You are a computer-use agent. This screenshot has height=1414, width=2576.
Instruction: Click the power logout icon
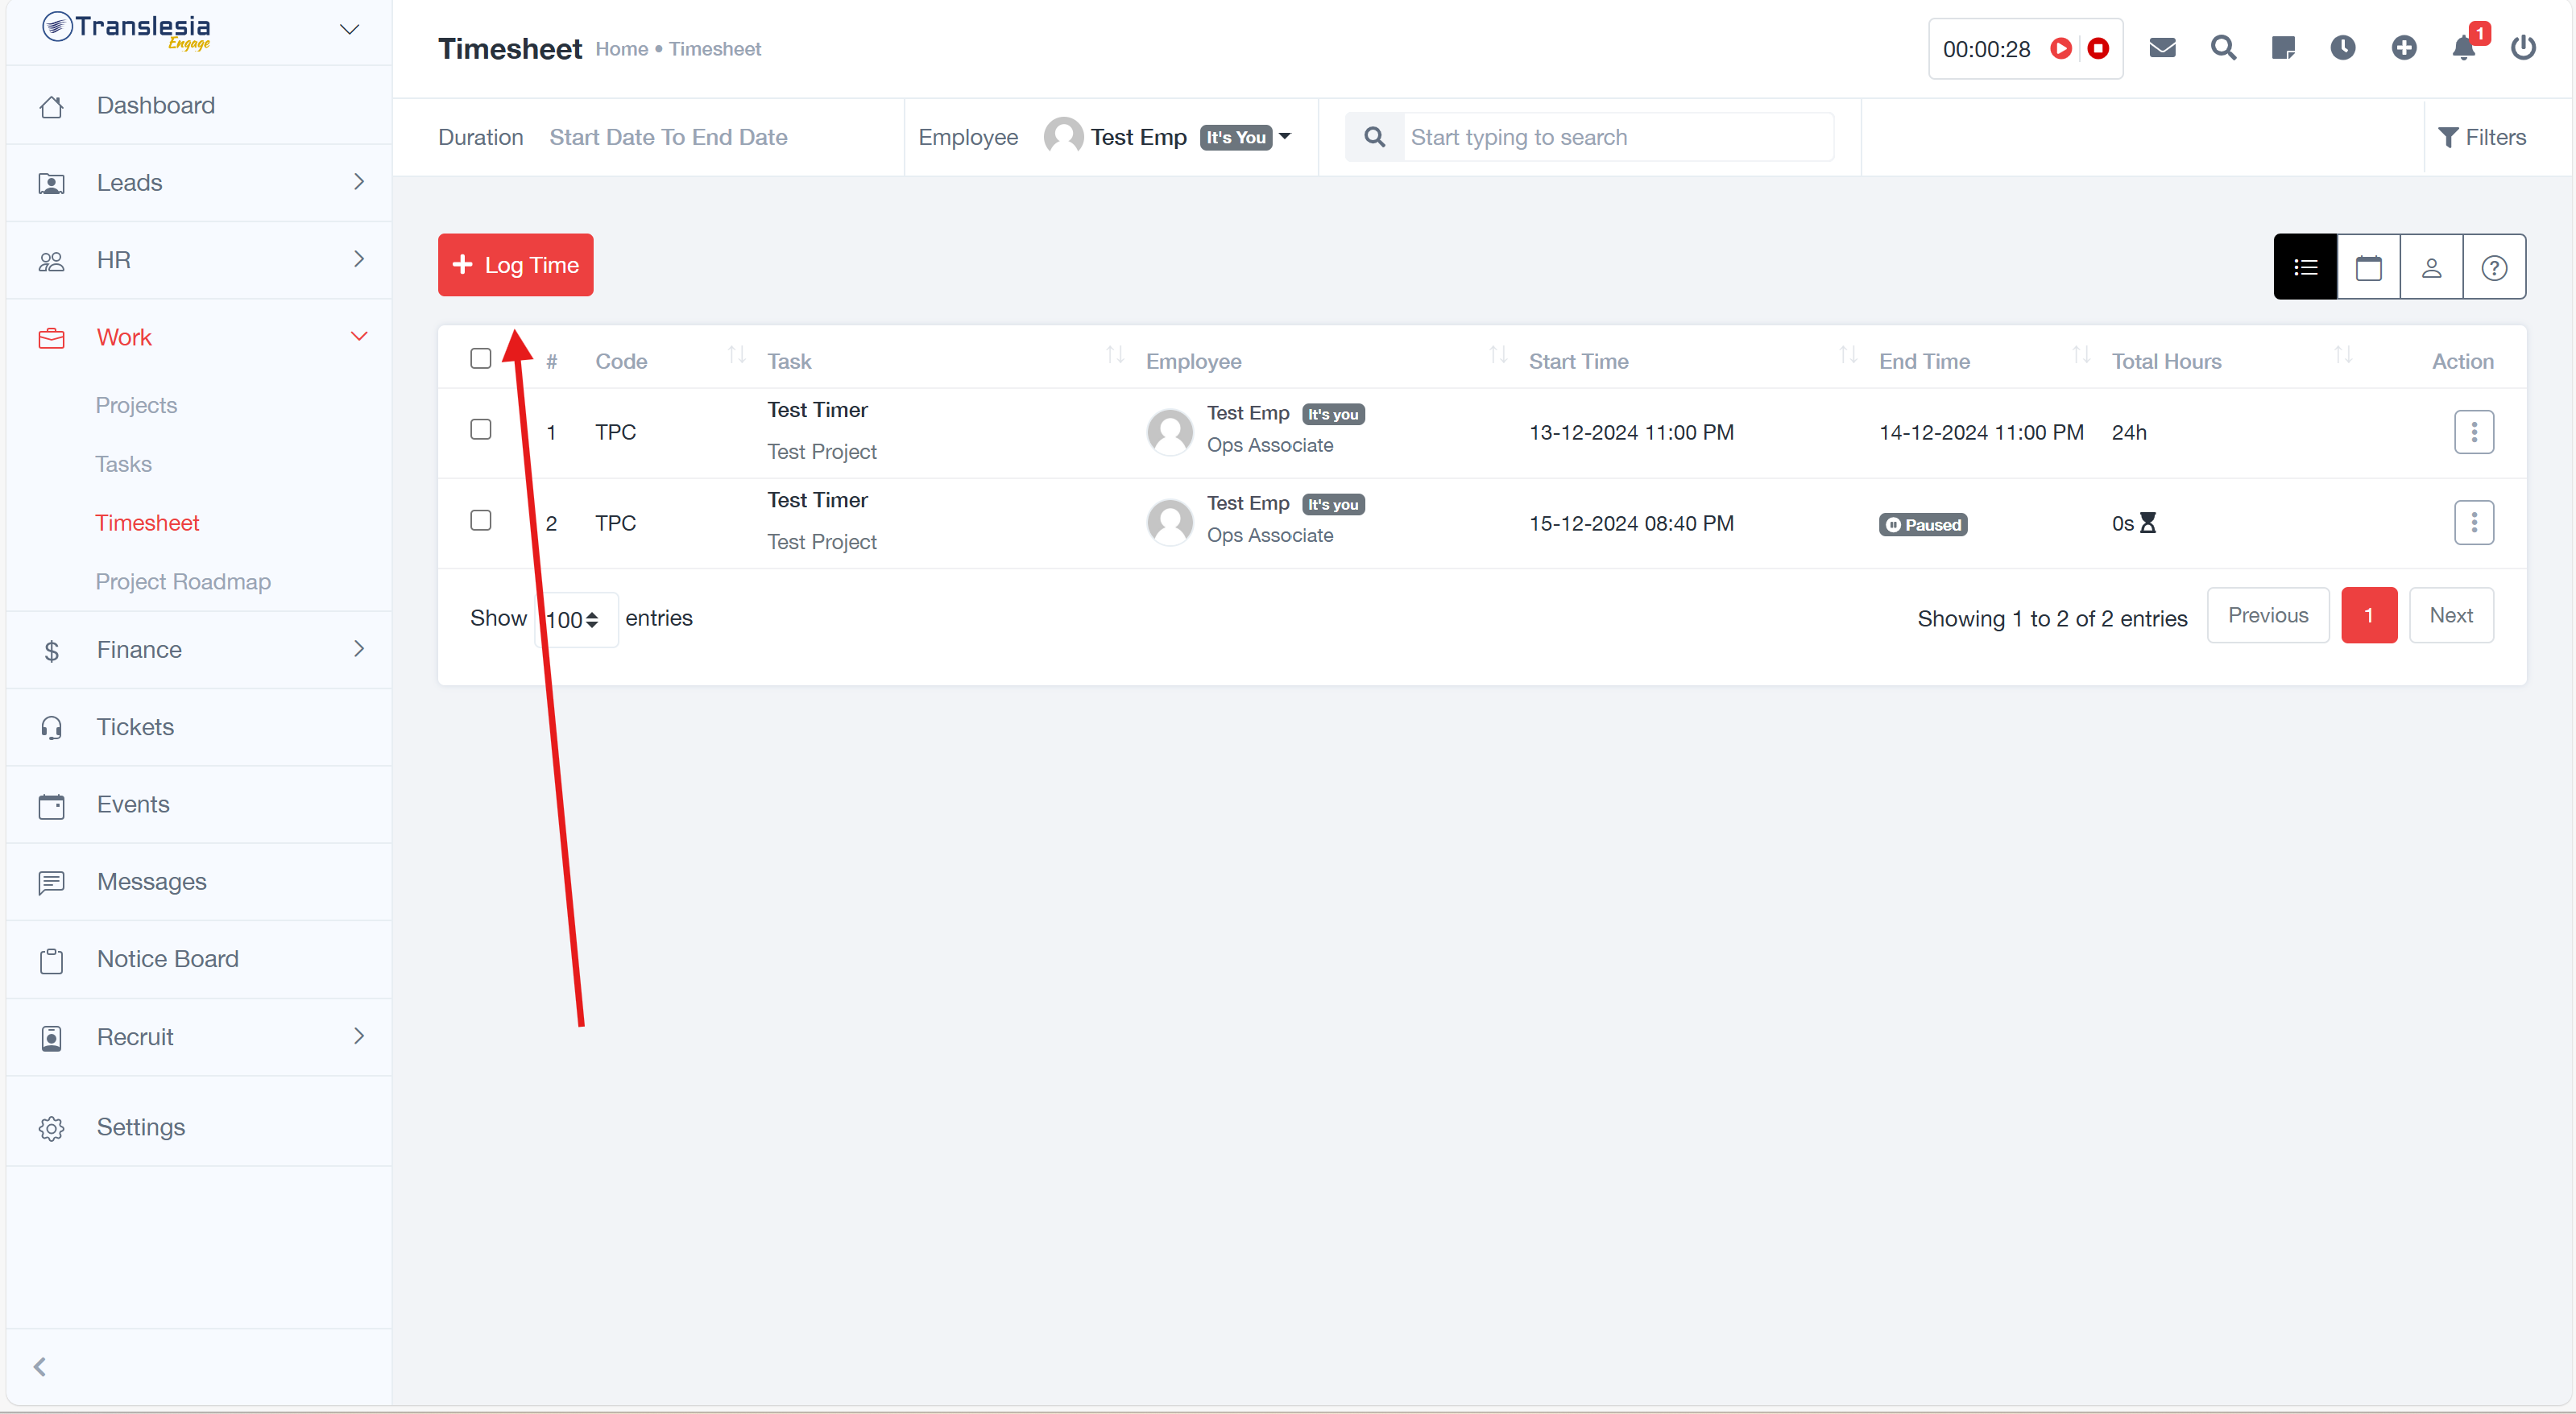[x=2523, y=48]
